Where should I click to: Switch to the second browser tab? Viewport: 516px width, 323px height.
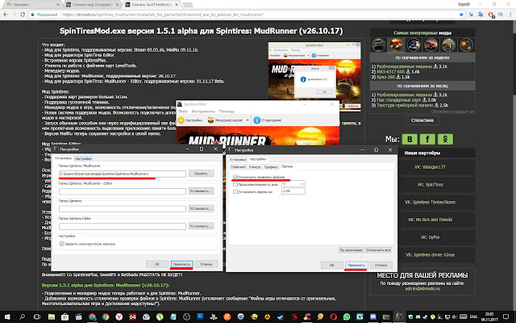coord(92,5)
